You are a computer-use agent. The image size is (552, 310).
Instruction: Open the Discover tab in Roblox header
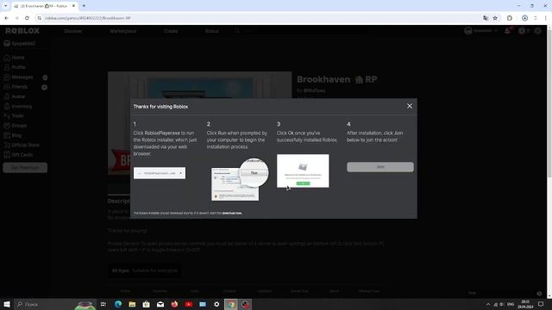click(x=72, y=31)
